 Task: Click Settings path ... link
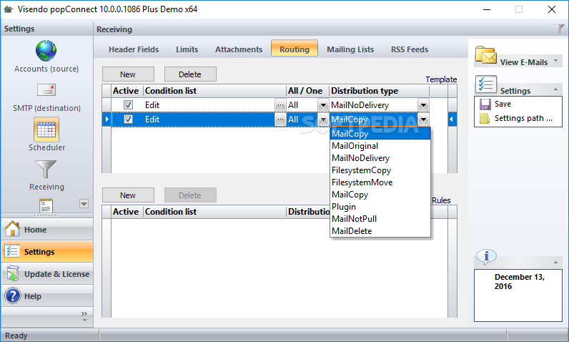[523, 118]
